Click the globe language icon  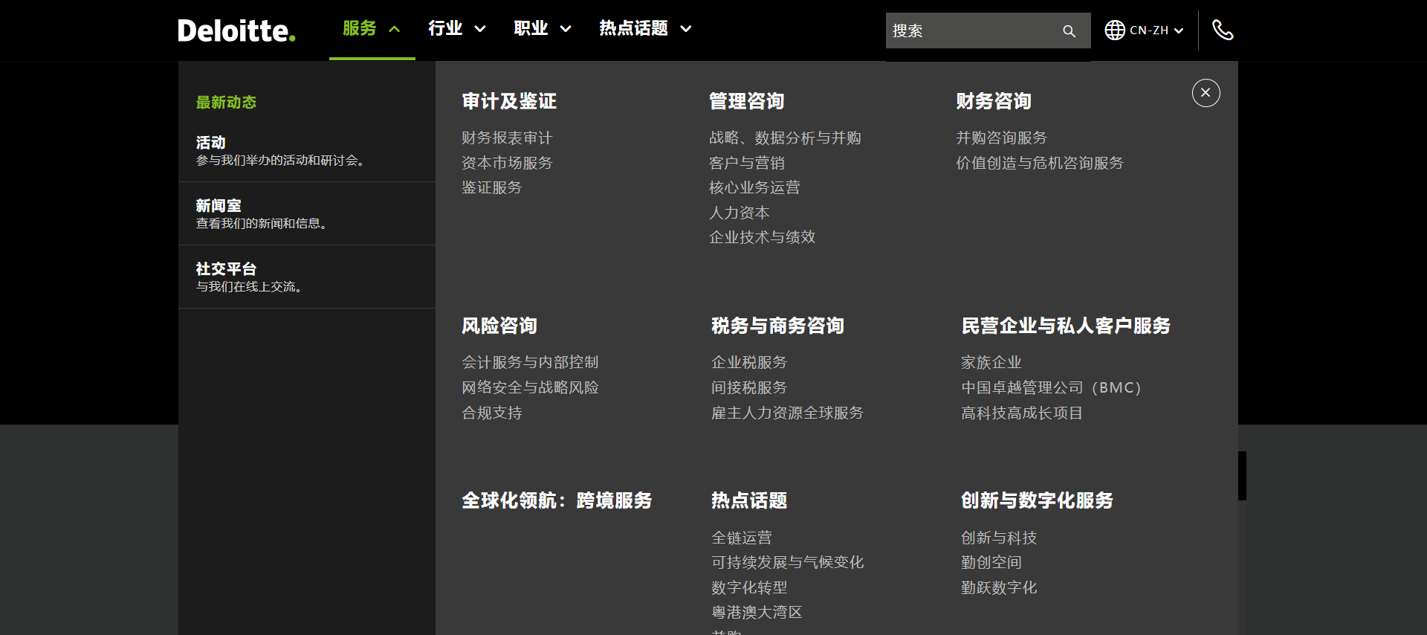point(1114,30)
